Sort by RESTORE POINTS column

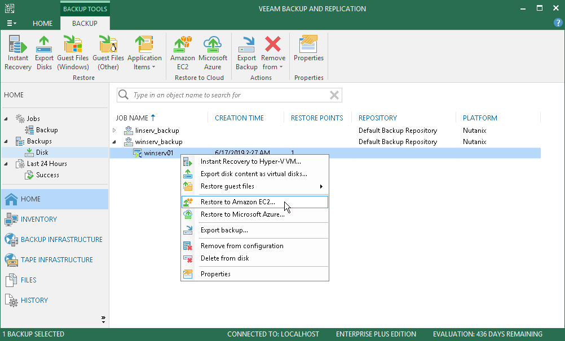click(x=317, y=118)
